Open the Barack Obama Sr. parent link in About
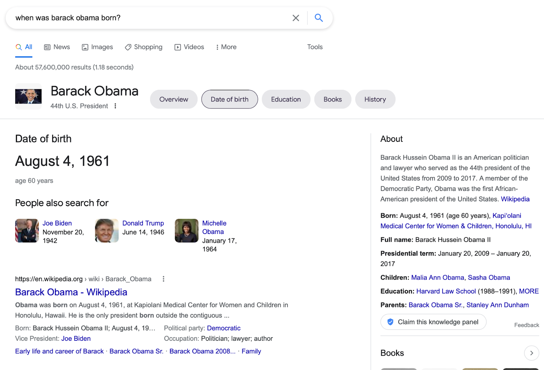Image resolution: width=544 pixels, height=370 pixels. coord(436,305)
